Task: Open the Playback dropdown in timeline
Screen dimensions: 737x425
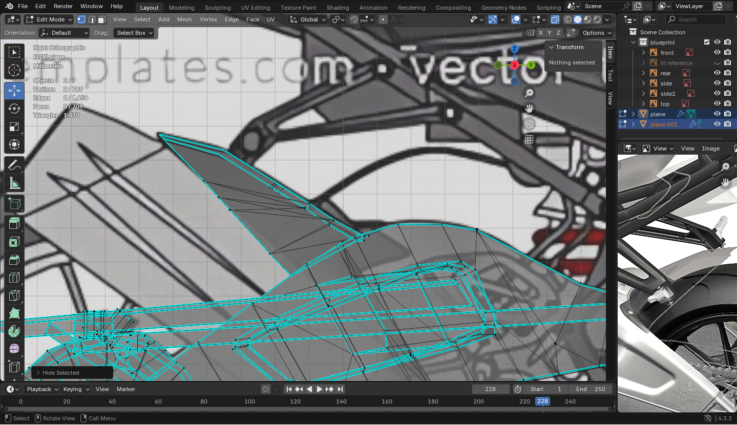Action: point(43,389)
